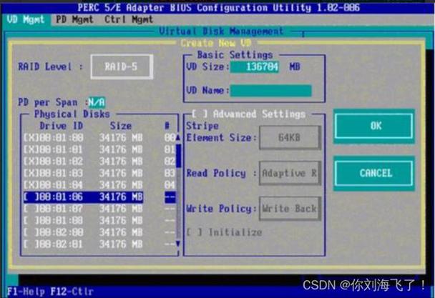
Task: Switch to the PD Mgmt tab
Action: tap(74, 19)
